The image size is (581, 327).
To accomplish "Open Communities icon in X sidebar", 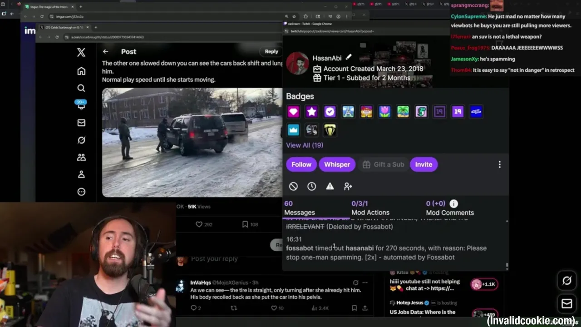I will (81, 157).
